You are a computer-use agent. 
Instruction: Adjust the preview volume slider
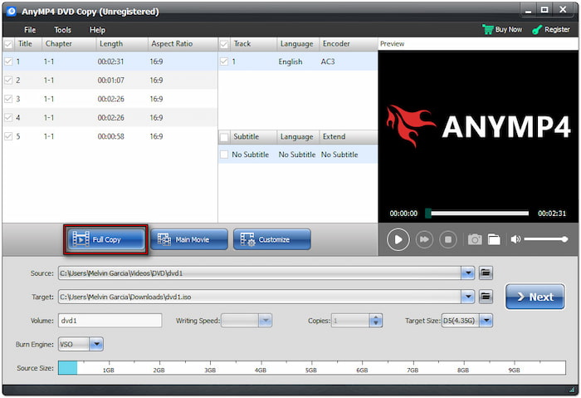[545, 239]
